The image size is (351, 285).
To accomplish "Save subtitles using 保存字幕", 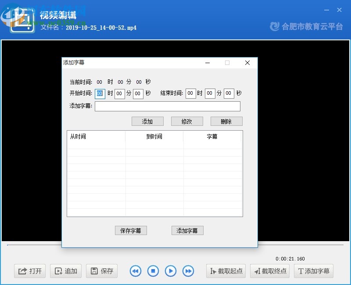I will [x=131, y=230].
